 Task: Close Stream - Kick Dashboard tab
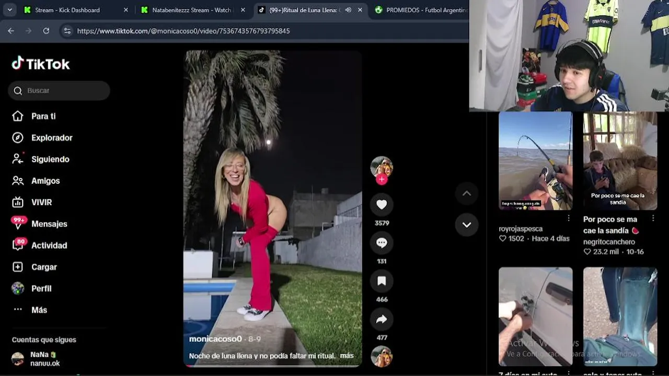click(125, 10)
